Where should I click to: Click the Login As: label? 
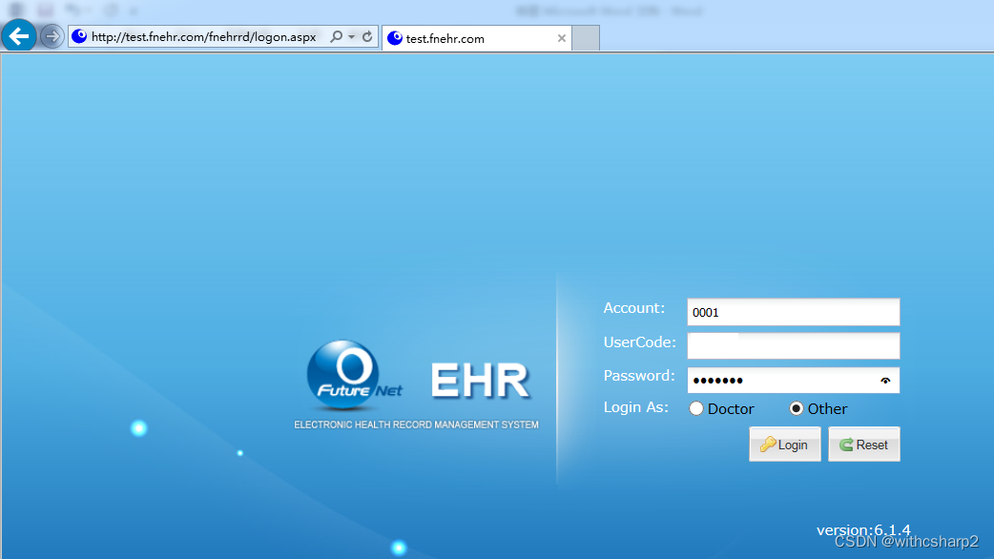tap(636, 407)
